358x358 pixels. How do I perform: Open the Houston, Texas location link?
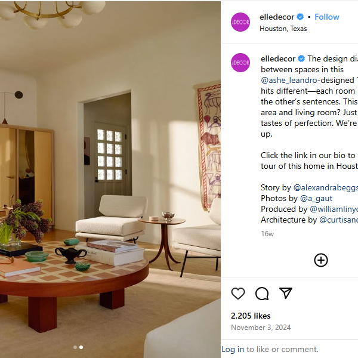pyautogui.click(x=283, y=29)
